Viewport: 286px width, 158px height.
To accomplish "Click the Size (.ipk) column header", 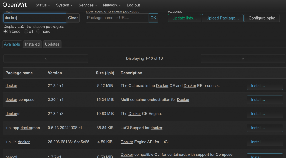I will click(105, 73).
